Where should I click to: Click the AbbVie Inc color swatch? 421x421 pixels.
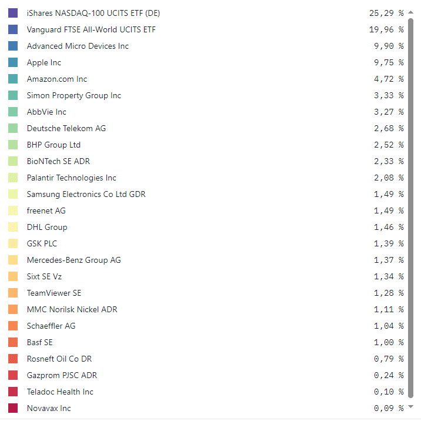(13, 112)
